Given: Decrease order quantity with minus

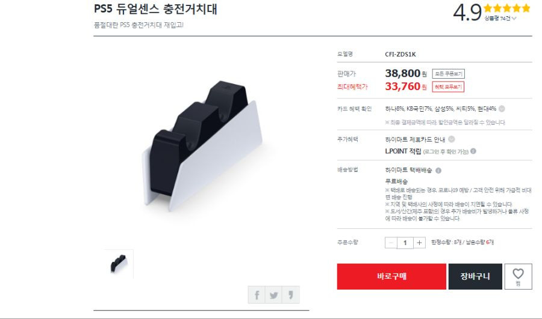Looking at the screenshot, I should 391,243.
